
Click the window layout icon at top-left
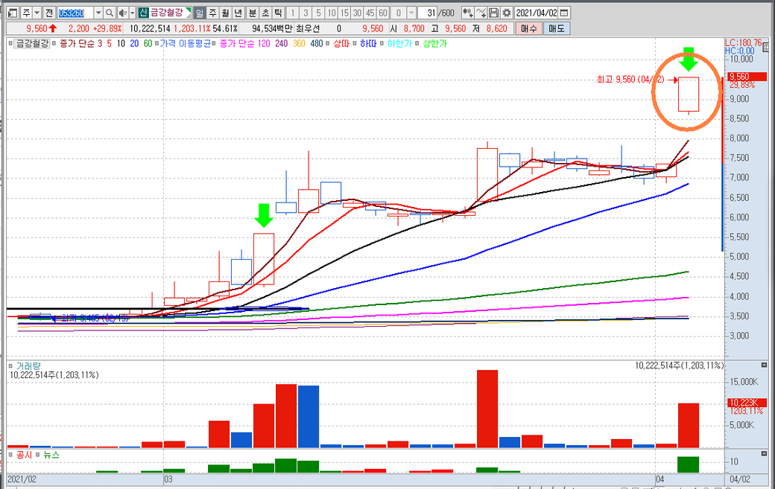[10, 13]
